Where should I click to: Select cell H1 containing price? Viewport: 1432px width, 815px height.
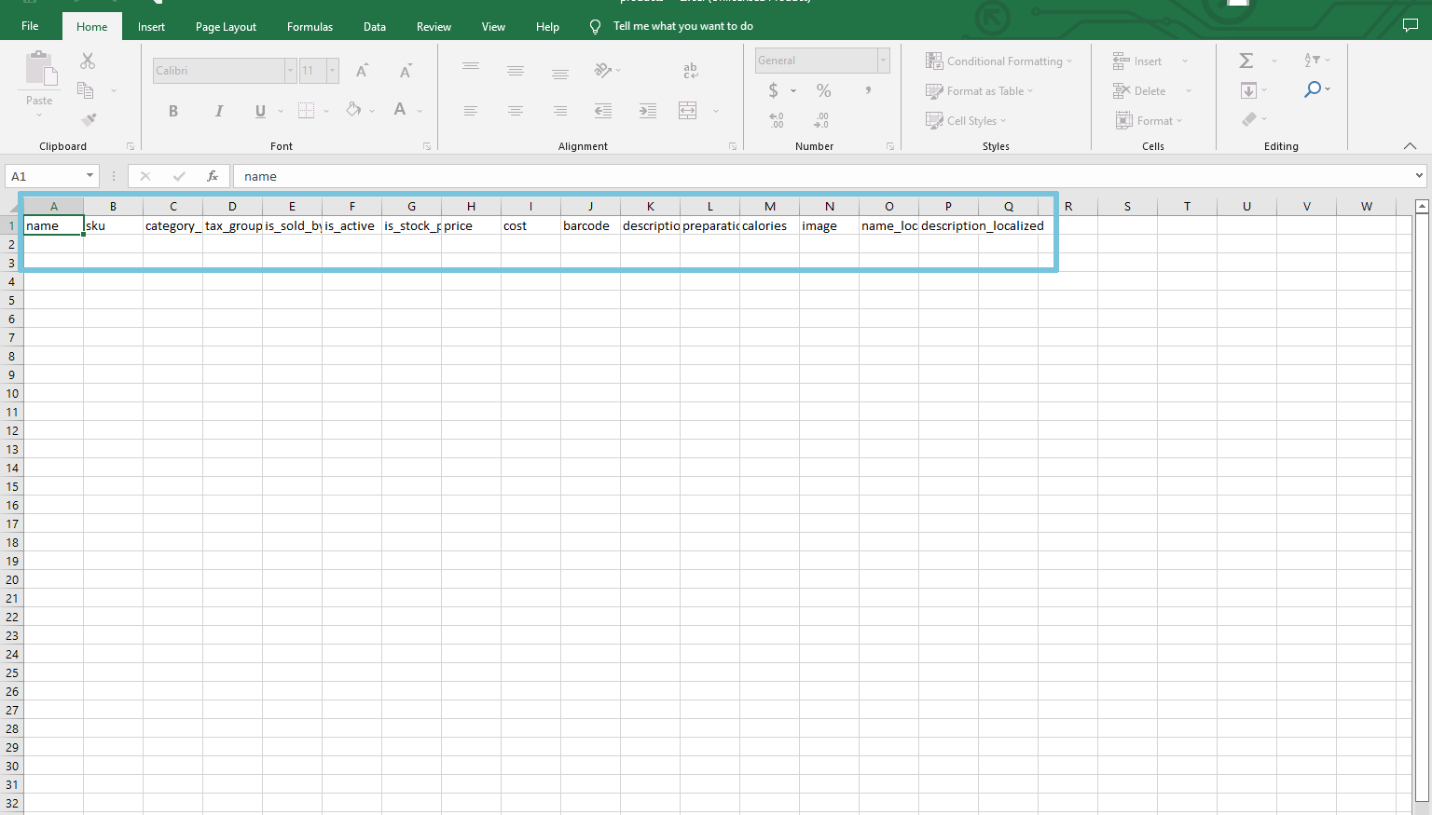[471, 225]
